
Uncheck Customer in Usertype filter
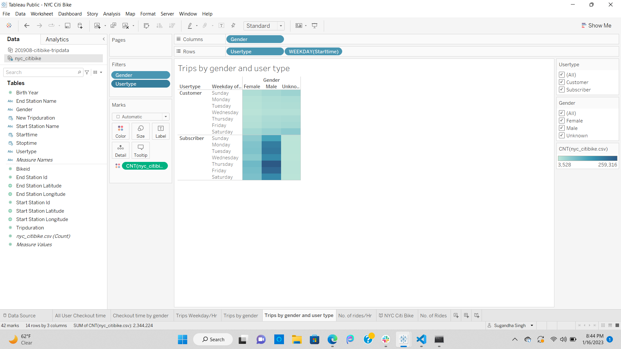pos(562,82)
